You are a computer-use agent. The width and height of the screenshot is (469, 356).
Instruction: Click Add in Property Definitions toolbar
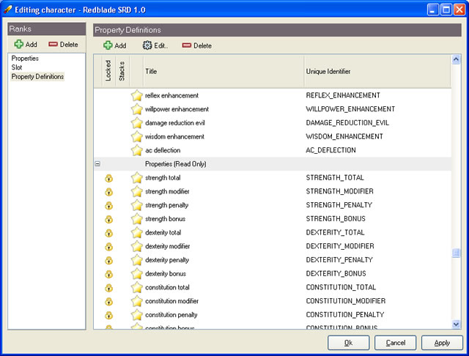(115, 45)
